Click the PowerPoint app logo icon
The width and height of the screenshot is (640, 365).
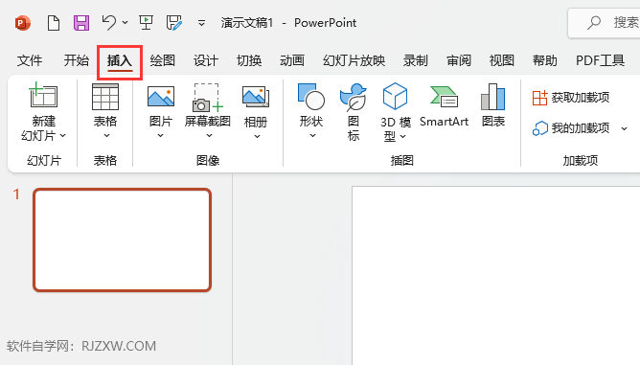click(x=22, y=23)
